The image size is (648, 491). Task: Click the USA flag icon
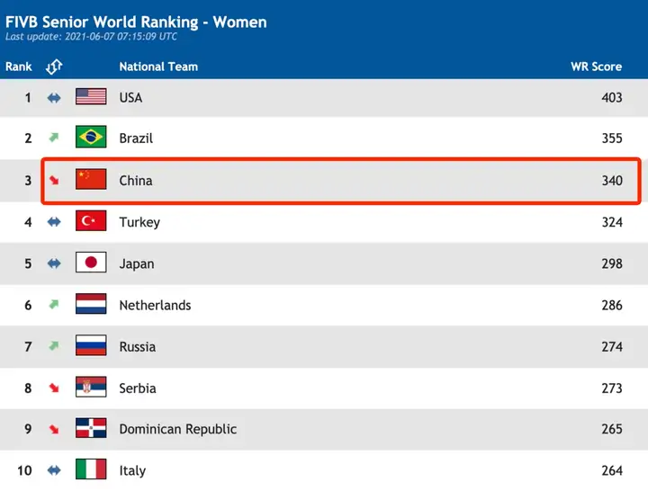(91, 96)
